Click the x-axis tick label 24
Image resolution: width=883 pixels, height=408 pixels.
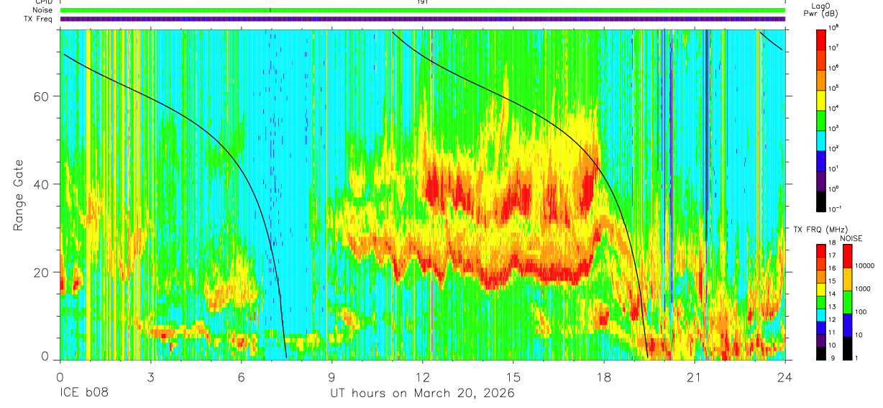point(785,376)
